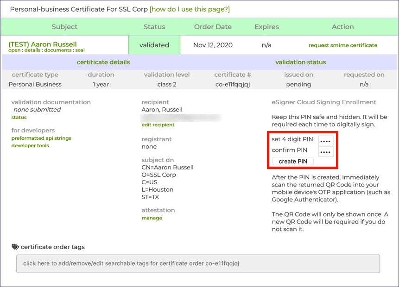Click the 'status' link under validation documentation

(x=19, y=118)
